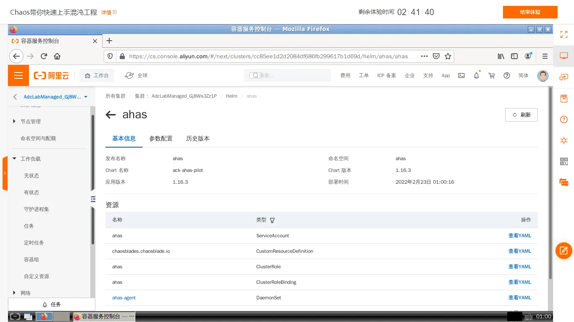Collapse 工作负载 tree section

click(14, 159)
